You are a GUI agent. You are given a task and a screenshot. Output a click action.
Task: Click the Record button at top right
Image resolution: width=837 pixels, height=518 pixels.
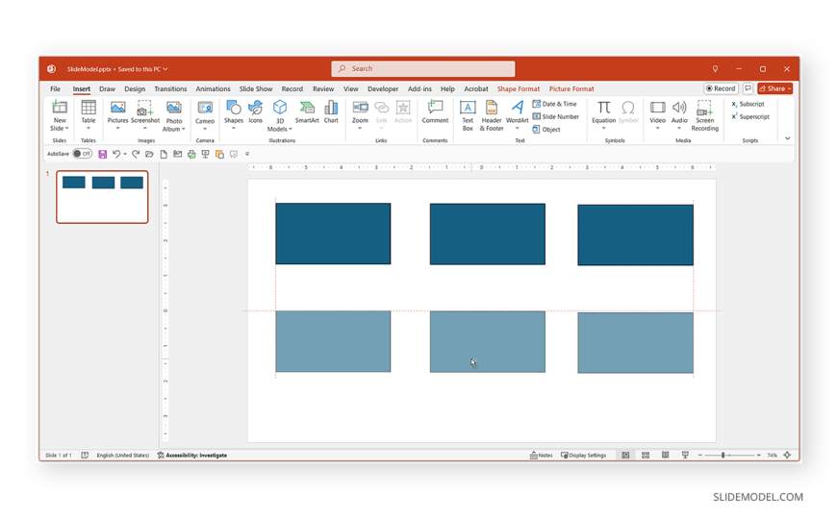coord(721,88)
